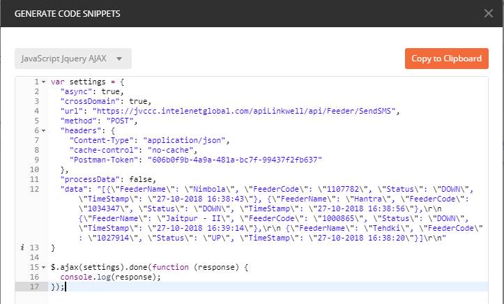Place cursor at end of line 17
Image resolution: width=504 pixels, height=304 pixels.
66,287
